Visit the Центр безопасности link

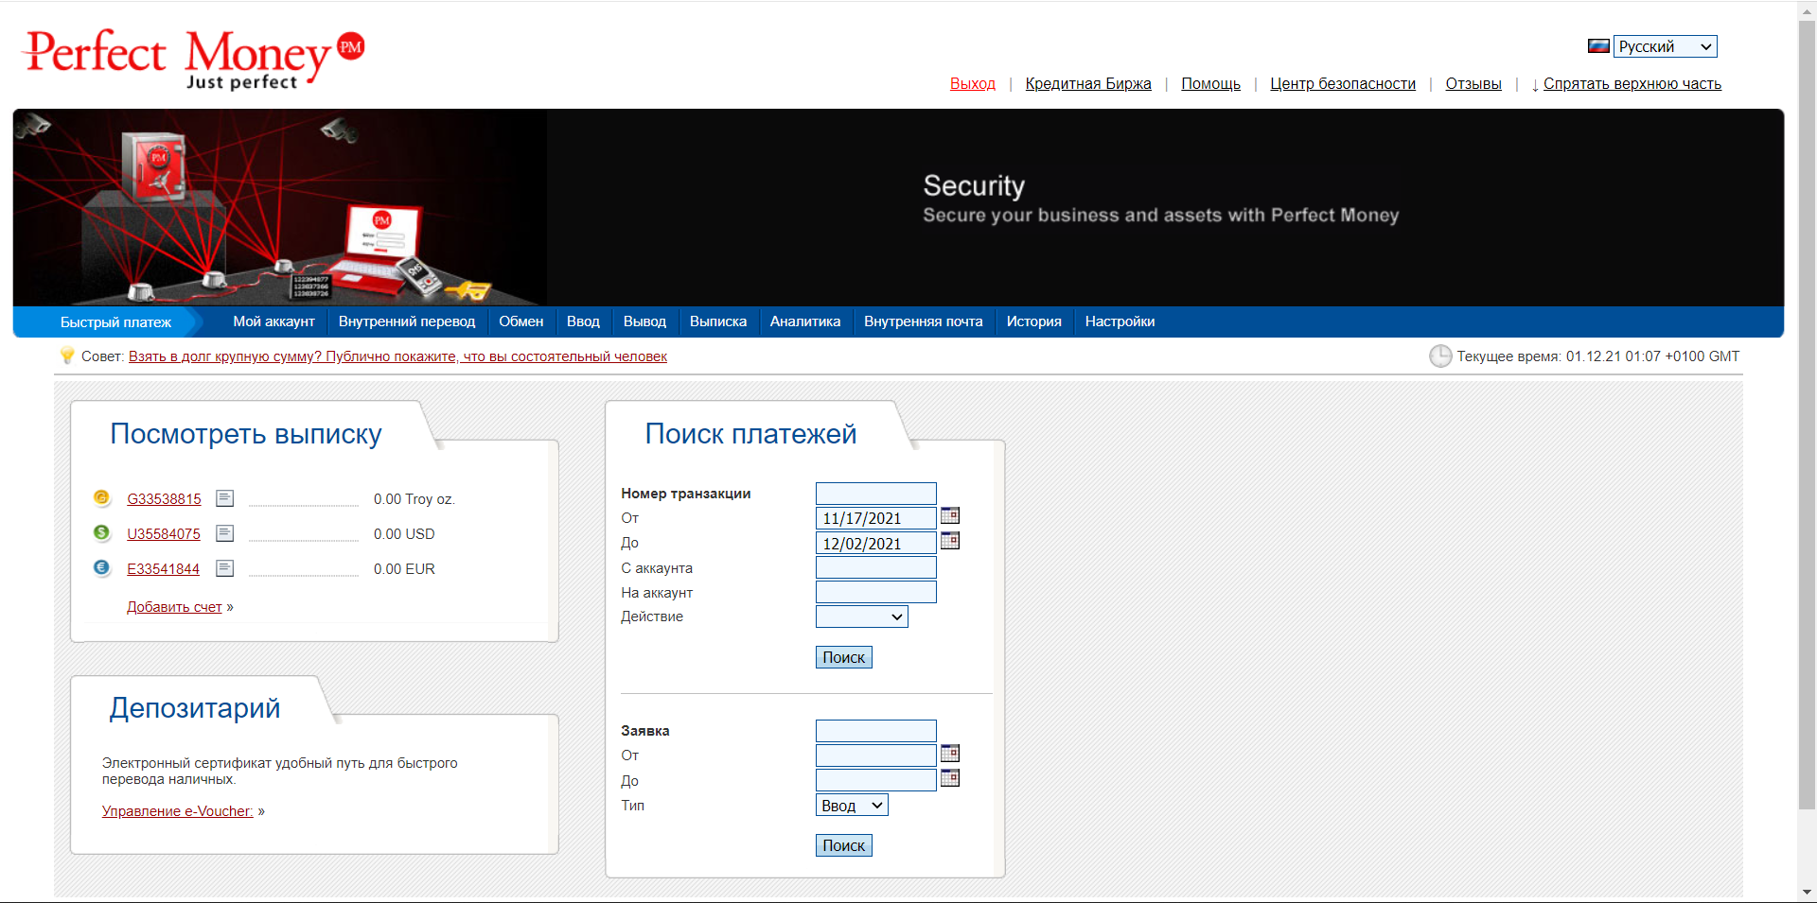click(1343, 83)
